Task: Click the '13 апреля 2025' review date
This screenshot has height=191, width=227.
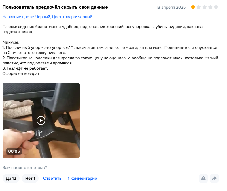Action: coord(171,7)
